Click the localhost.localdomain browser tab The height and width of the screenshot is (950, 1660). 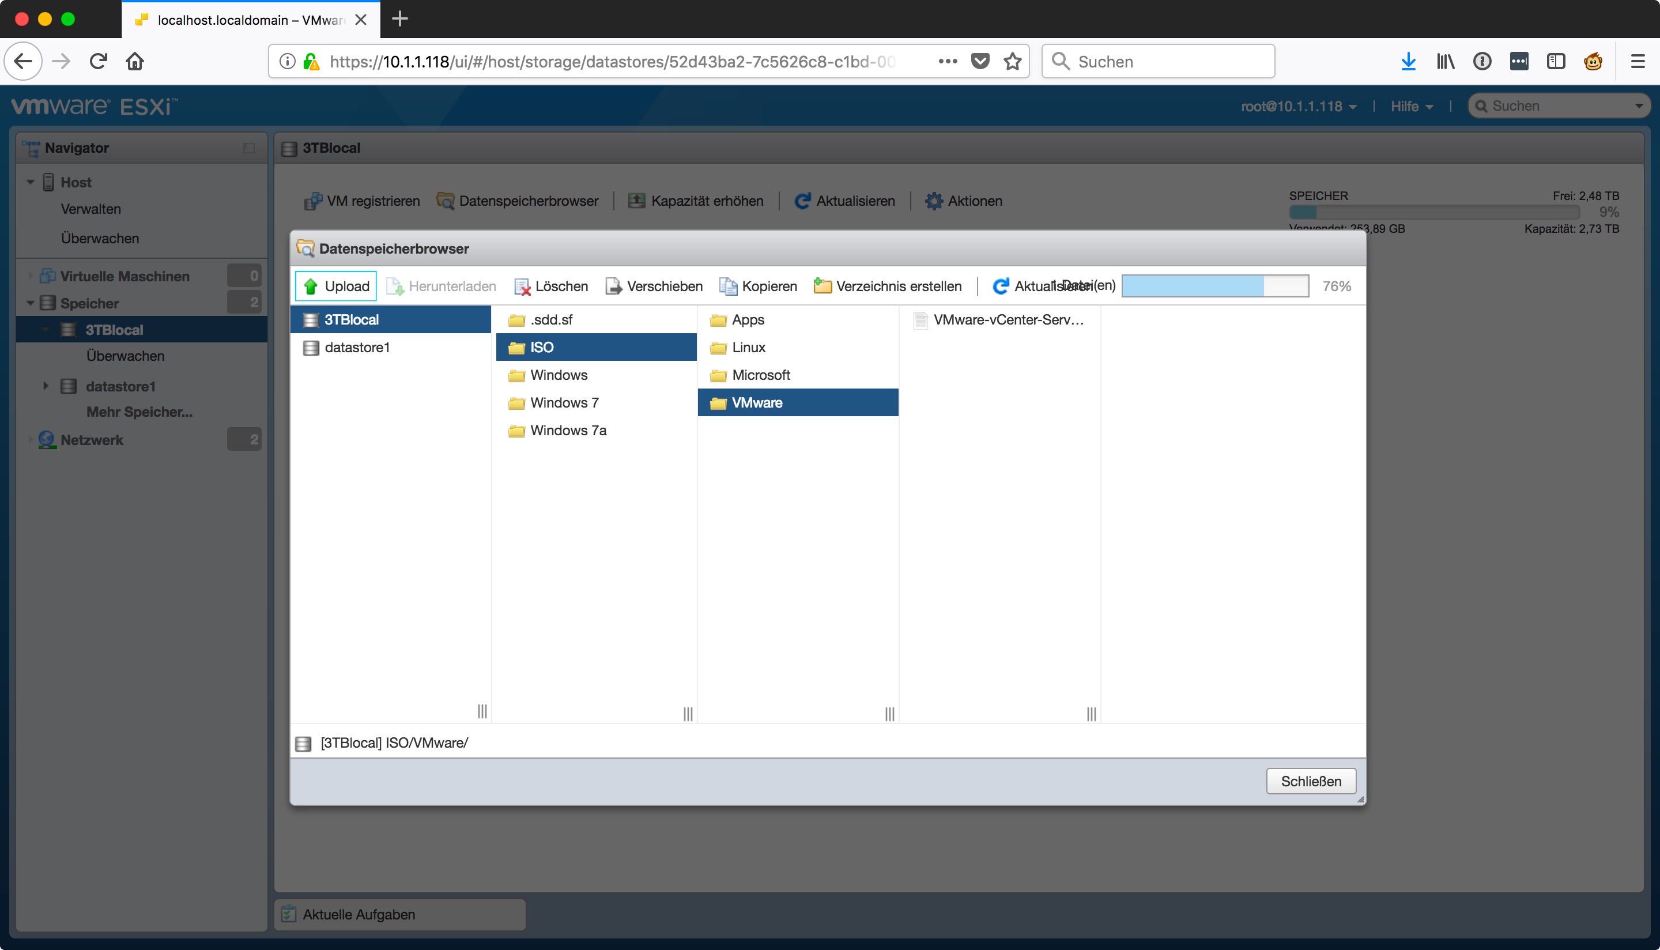coord(251,20)
